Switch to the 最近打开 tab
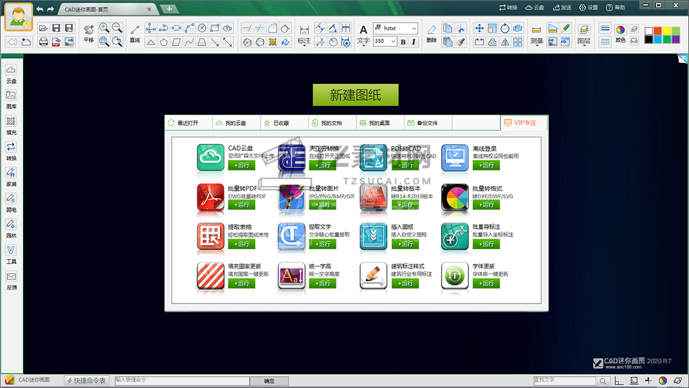The width and height of the screenshot is (689, 388). tap(189, 123)
